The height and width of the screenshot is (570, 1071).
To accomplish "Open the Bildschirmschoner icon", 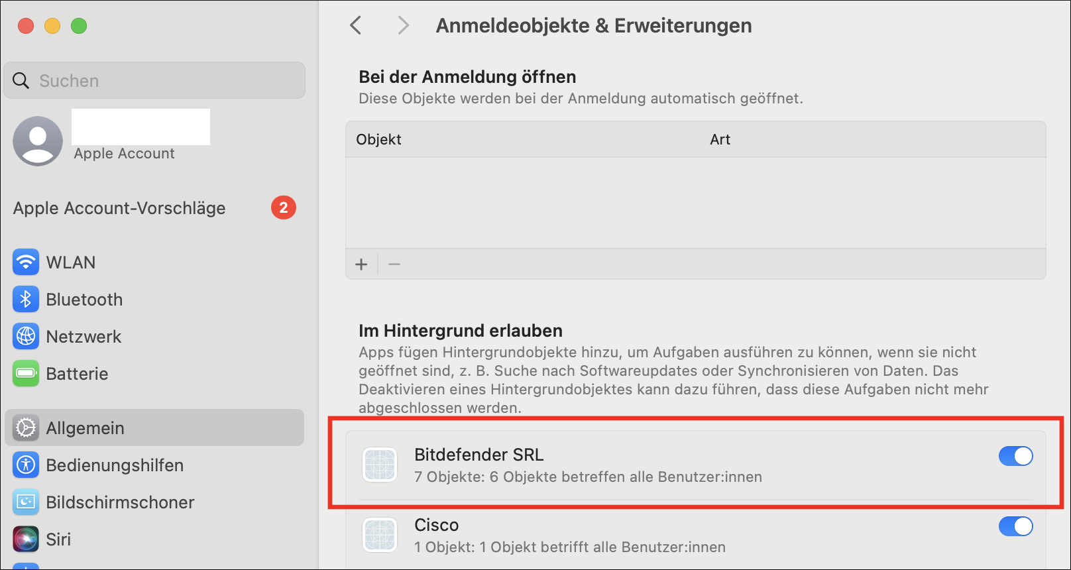I will click(26, 502).
